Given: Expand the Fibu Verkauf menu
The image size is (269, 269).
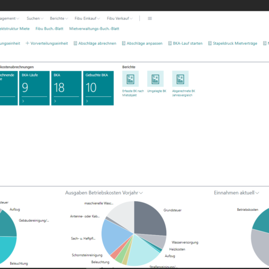Looking at the screenshot, I should [x=119, y=18].
